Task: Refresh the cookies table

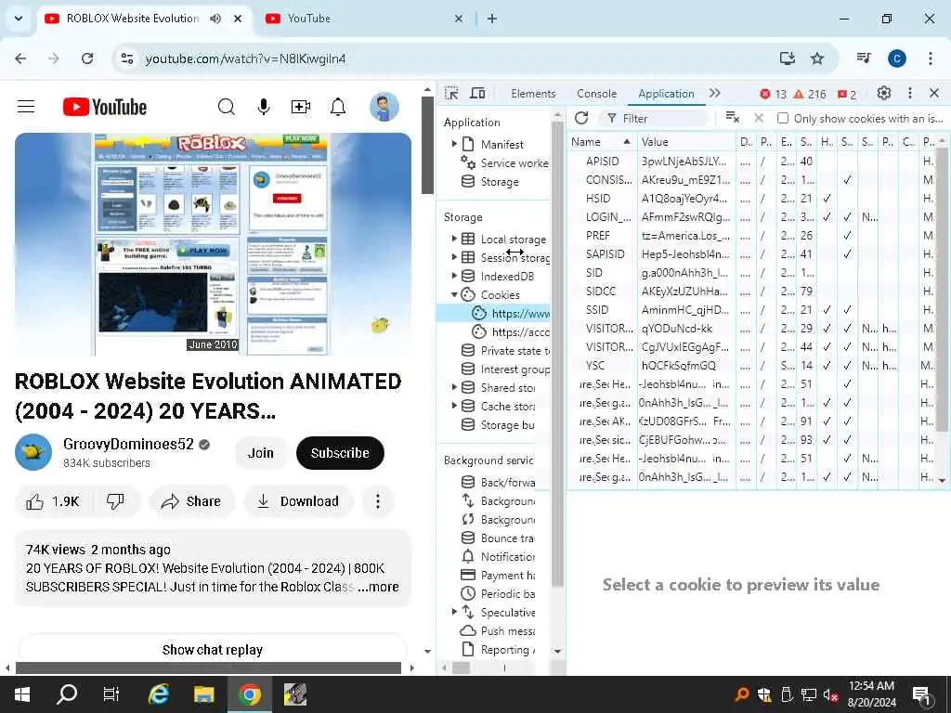Action: point(581,118)
